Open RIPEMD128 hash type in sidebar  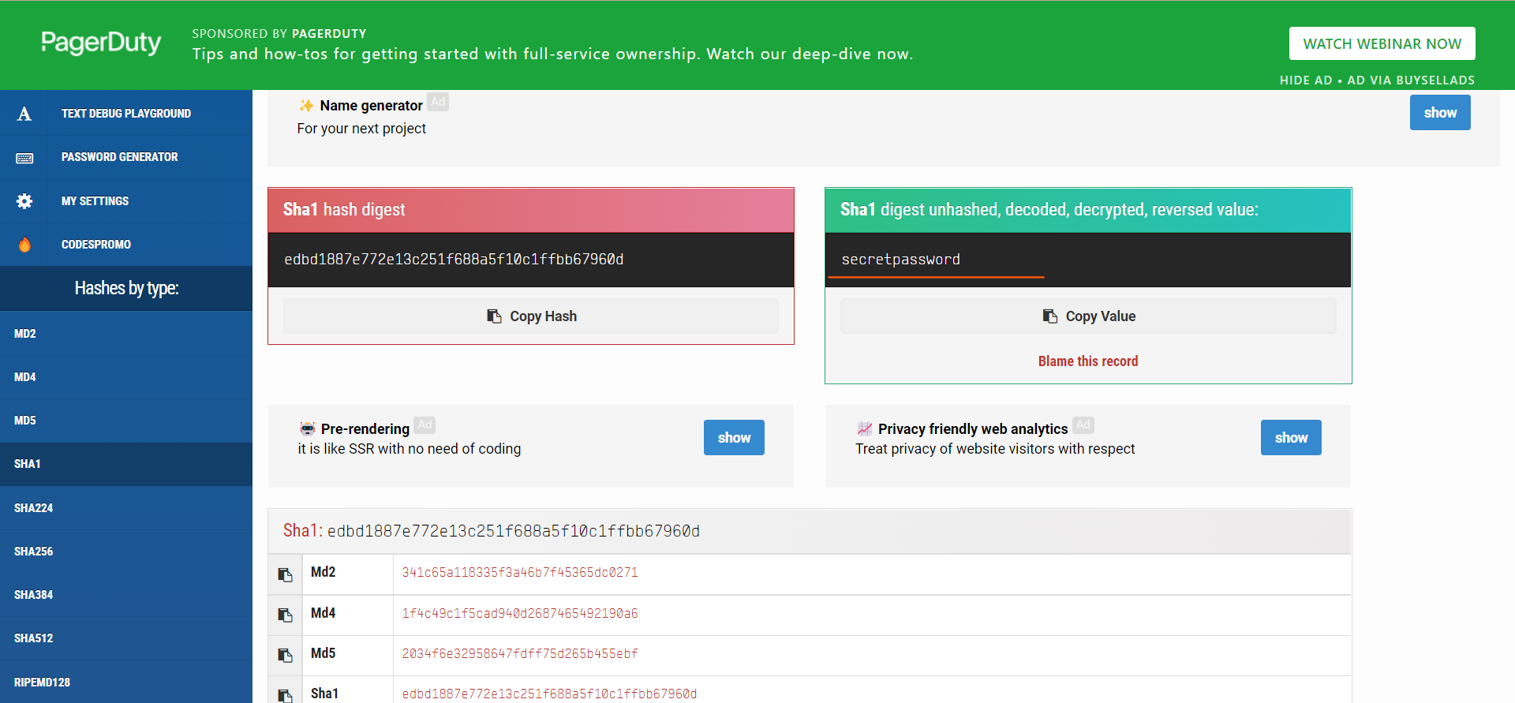[43, 682]
